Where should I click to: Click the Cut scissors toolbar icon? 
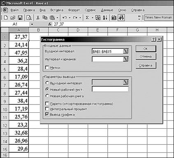pos(38,18)
